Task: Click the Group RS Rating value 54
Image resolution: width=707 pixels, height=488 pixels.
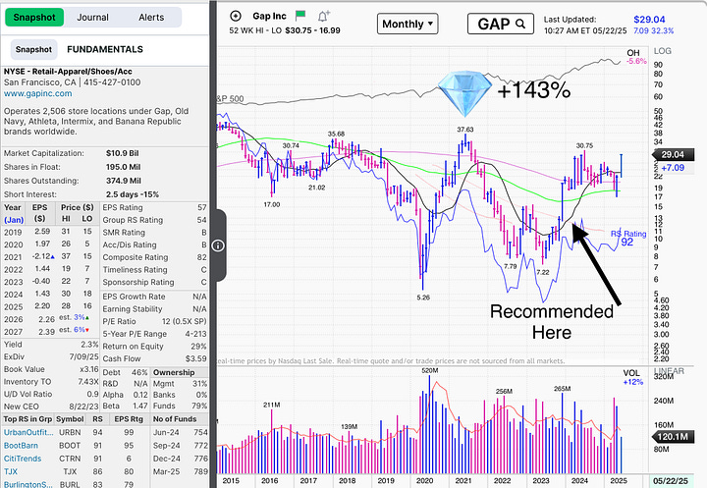Action: pos(201,220)
